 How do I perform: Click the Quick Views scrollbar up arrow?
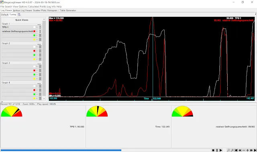coord(44,19)
